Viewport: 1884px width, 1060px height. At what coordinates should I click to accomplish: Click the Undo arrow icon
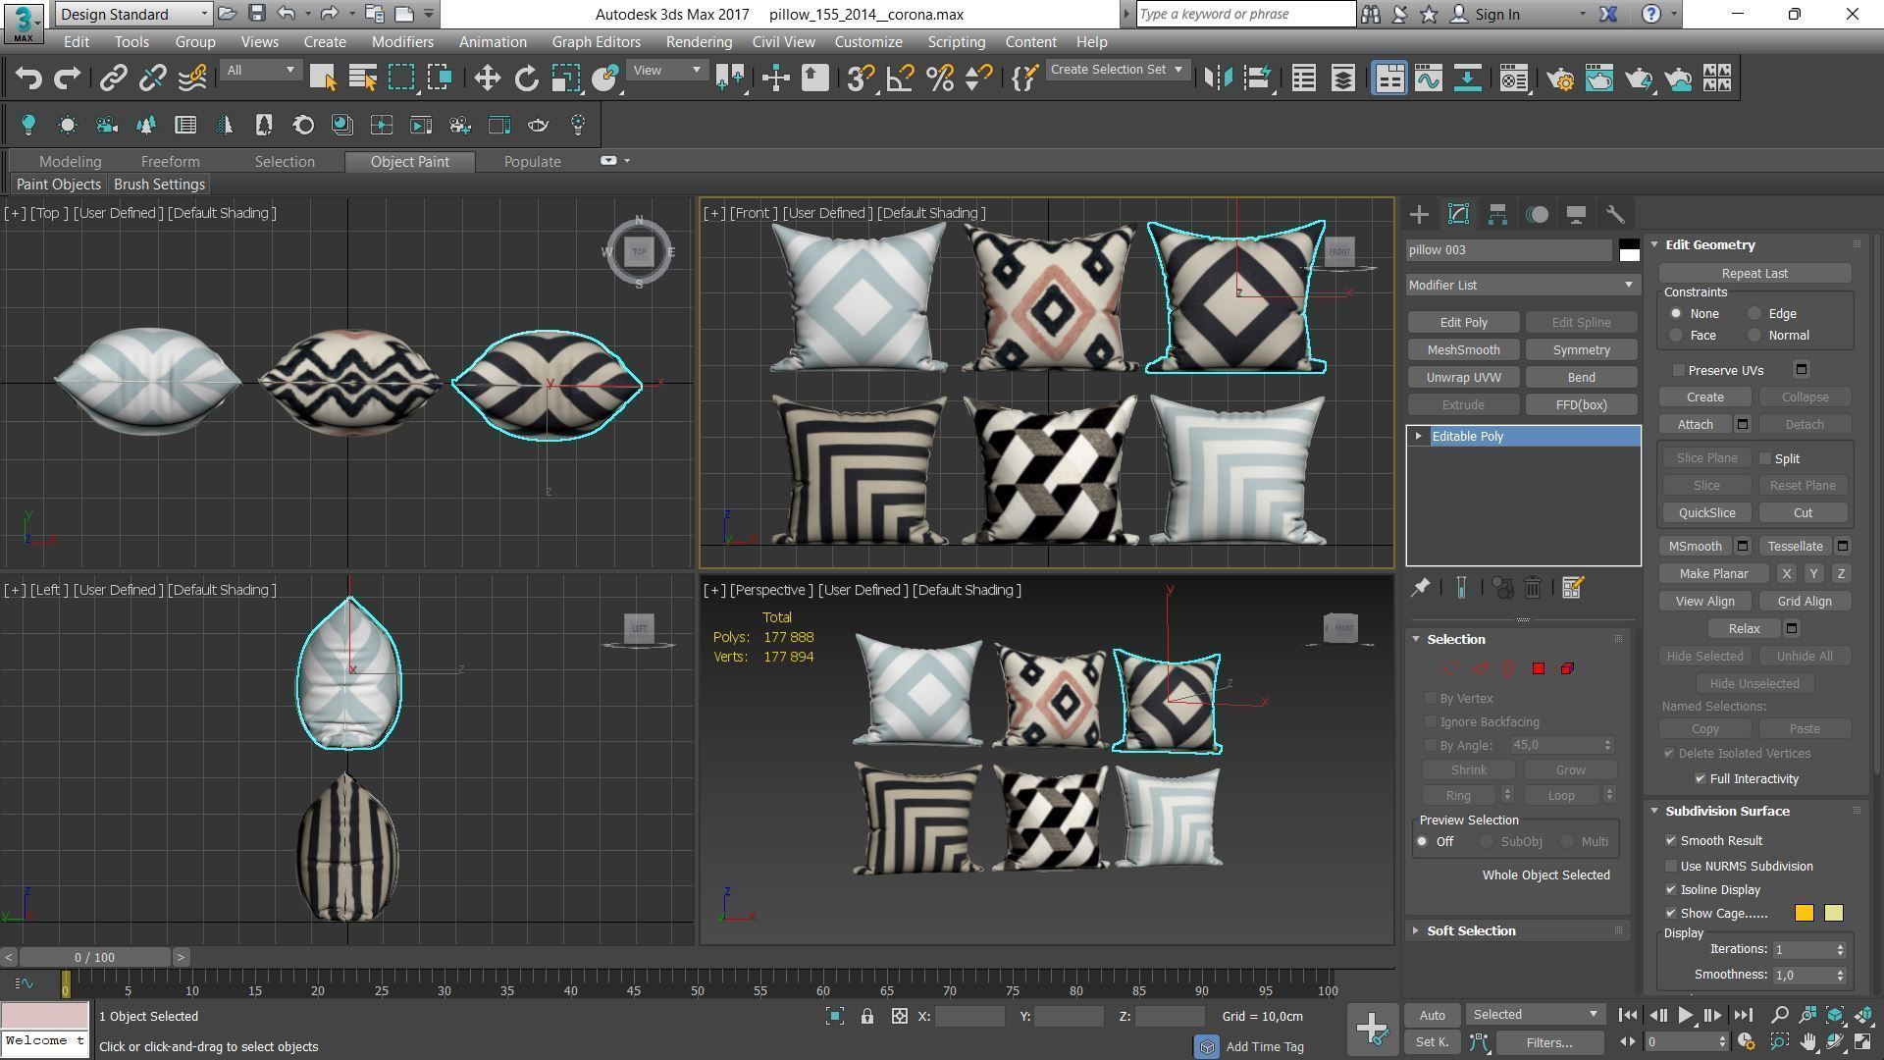click(x=28, y=79)
